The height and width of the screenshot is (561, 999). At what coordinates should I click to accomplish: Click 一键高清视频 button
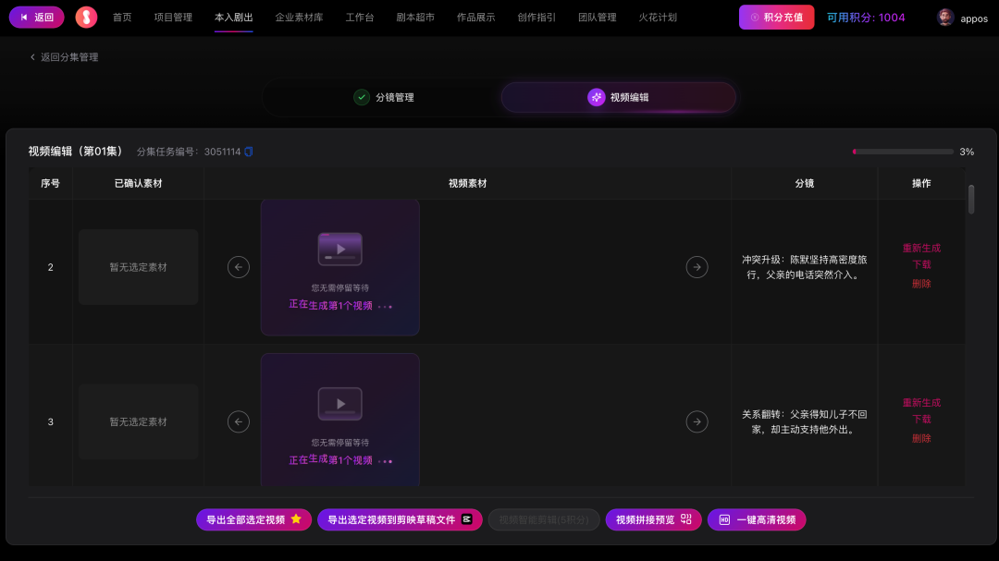[757, 519]
